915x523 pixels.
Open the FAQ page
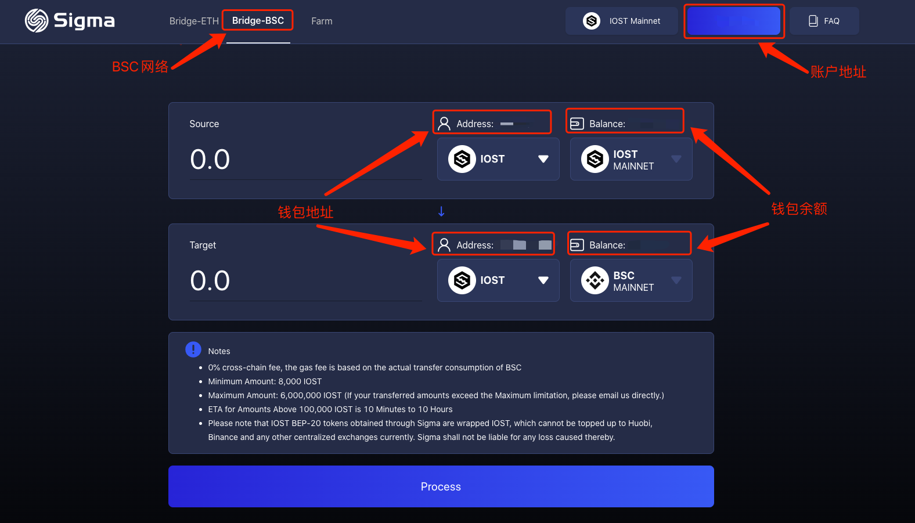824,21
